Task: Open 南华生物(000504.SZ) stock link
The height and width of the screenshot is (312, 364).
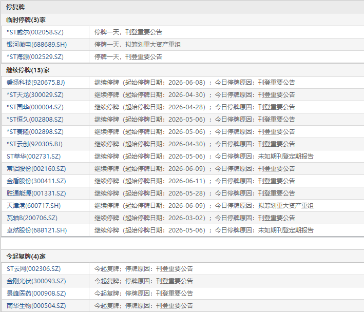Action: (36, 305)
